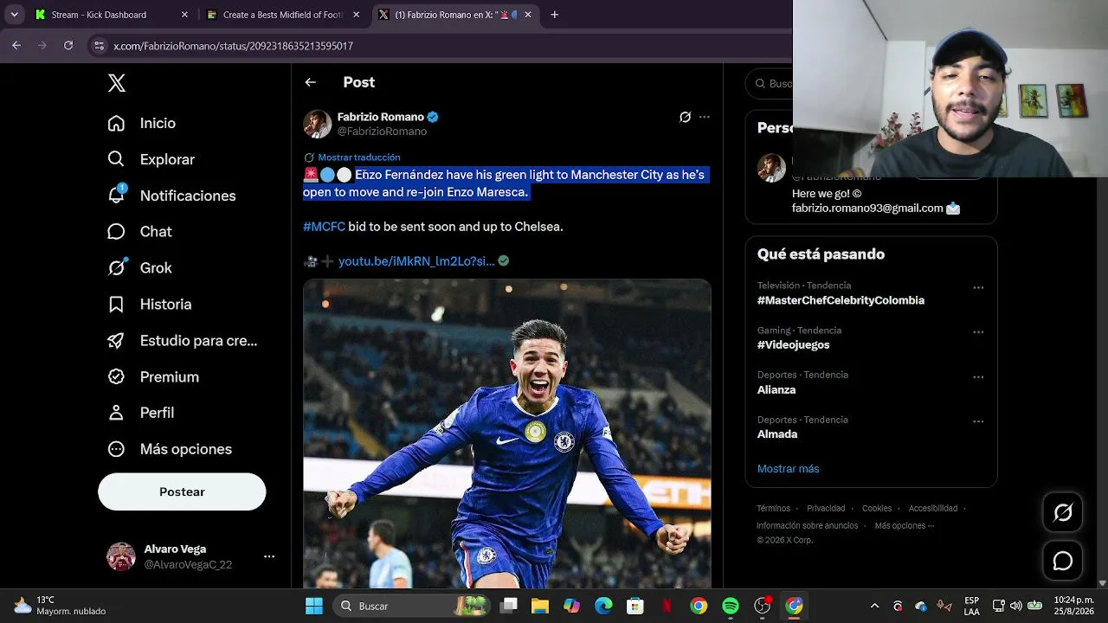Viewport: 1108px width, 623px height.
Task: Go to Inicio in the left sidebar
Action: click(x=141, y=123)
